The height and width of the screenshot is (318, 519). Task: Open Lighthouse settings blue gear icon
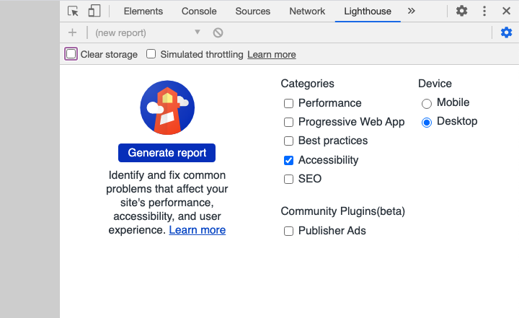pyautogui.click(x=506, y=32)
